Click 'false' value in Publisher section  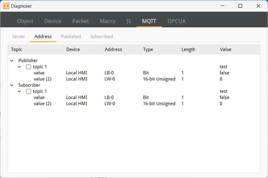coord(224,73)
